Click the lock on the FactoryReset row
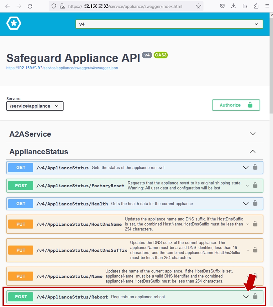Screen dimensions: 273x307 pyautogui.click(x=255, y=185)
